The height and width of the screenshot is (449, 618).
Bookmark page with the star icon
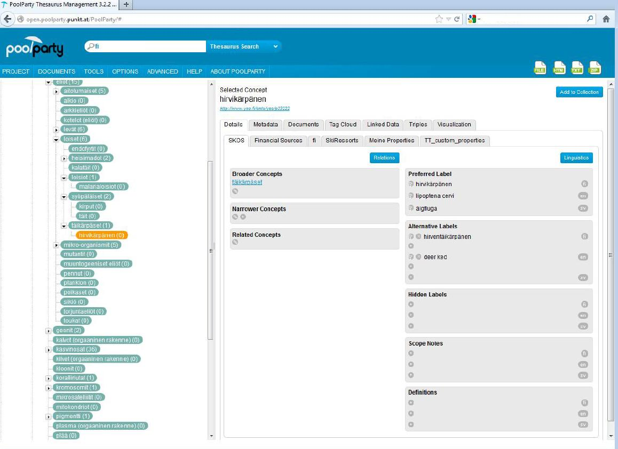tap(439, 19)
